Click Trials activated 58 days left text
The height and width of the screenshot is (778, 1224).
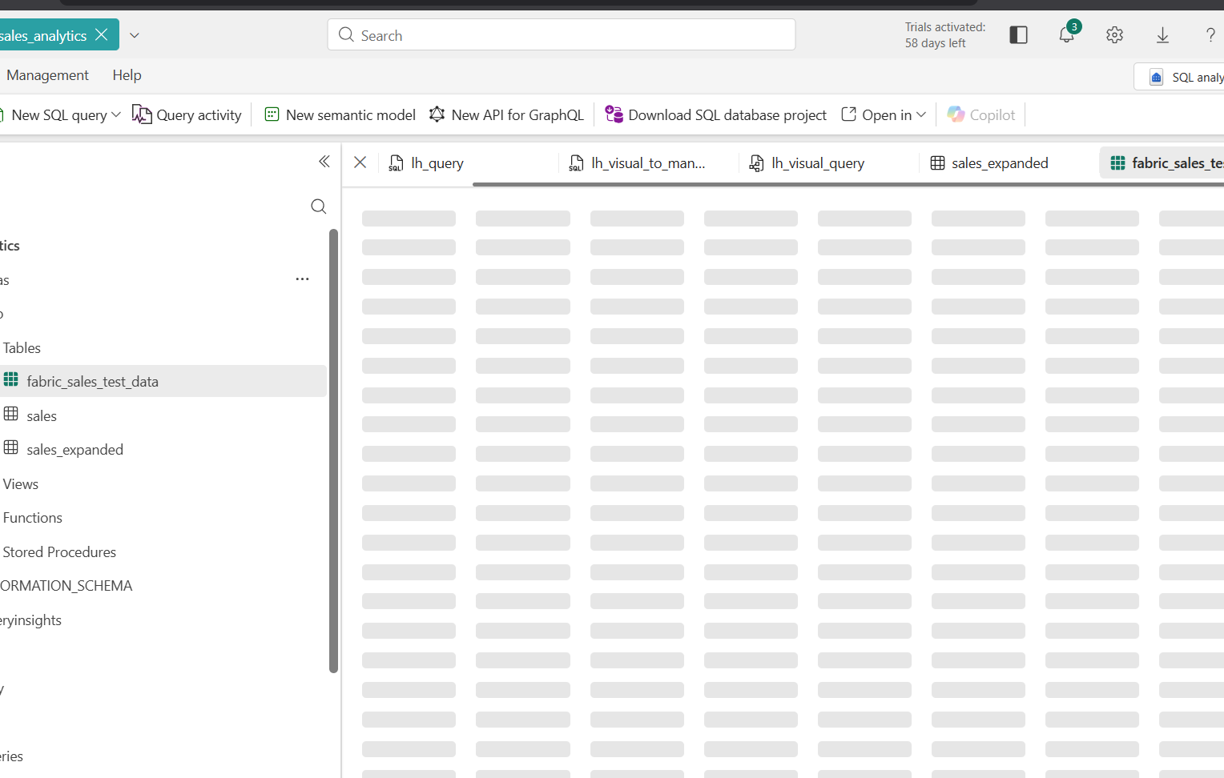pyautogui.click(x=945, y=35)
